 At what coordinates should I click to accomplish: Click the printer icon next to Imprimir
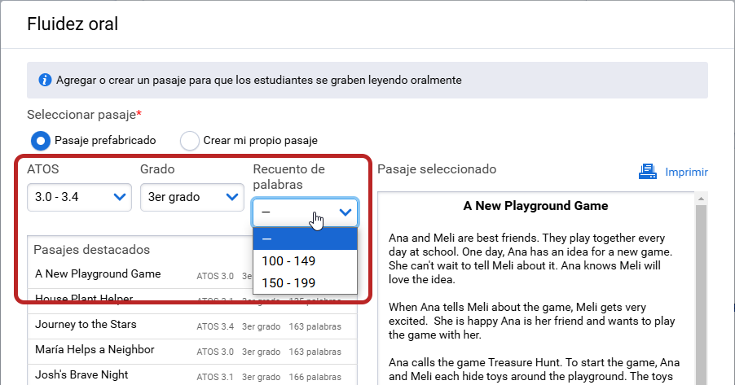coord(647,172)
